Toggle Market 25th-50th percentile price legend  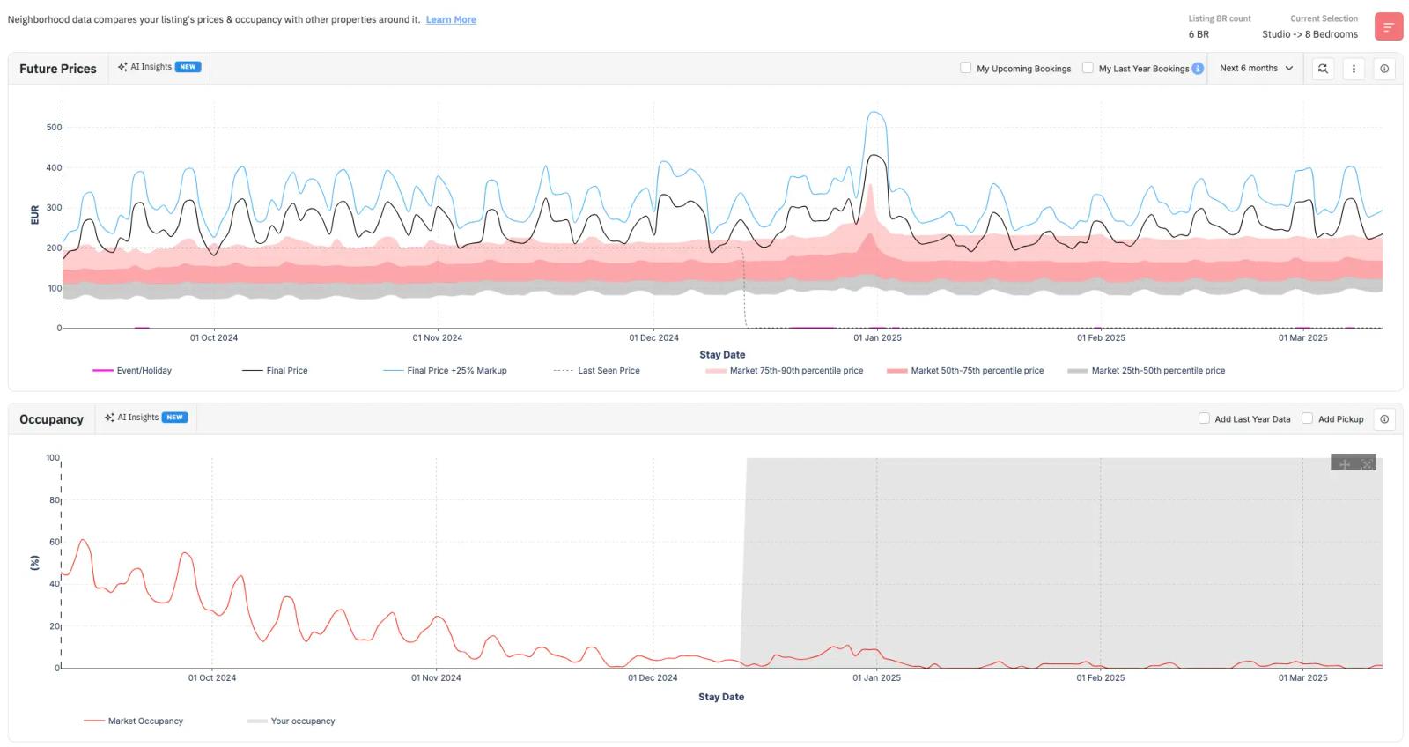[x=1146, y=371]
